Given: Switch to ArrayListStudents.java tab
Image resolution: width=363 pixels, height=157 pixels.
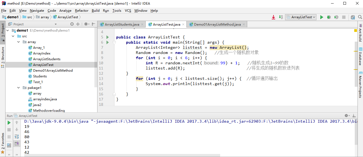Looking at the screenshot, I should 122,24.
